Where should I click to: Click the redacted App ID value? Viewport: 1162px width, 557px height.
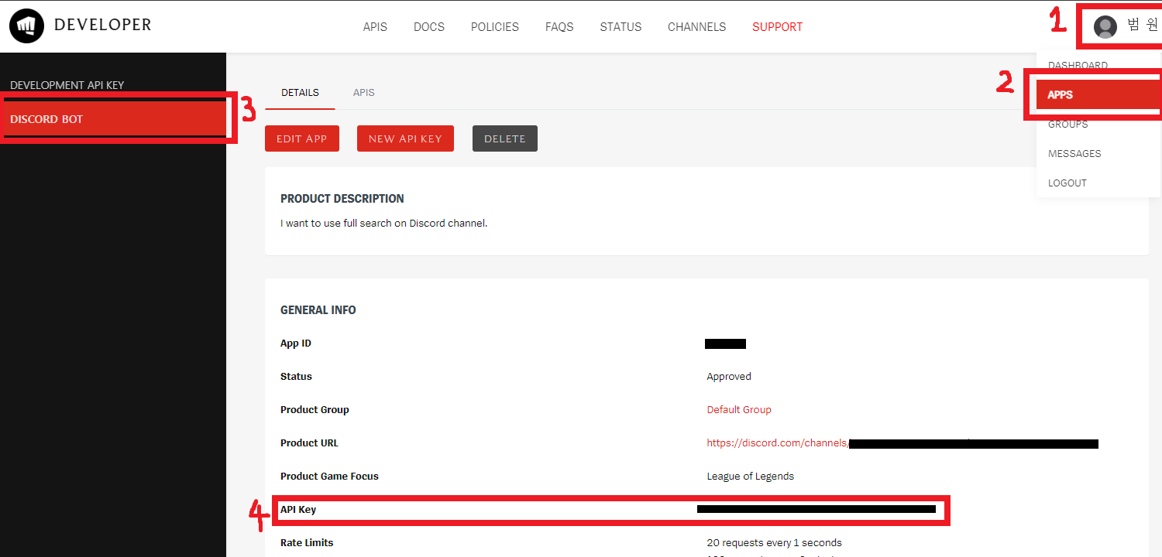(725, 343)
